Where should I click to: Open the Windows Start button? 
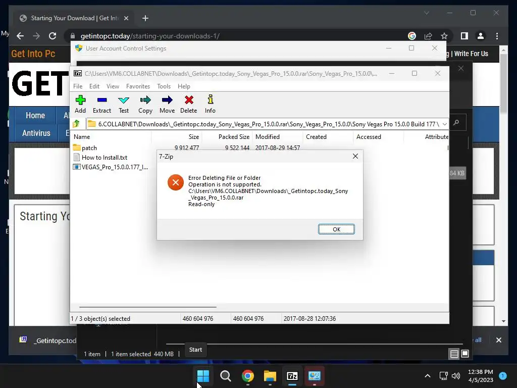coord(203,376)
